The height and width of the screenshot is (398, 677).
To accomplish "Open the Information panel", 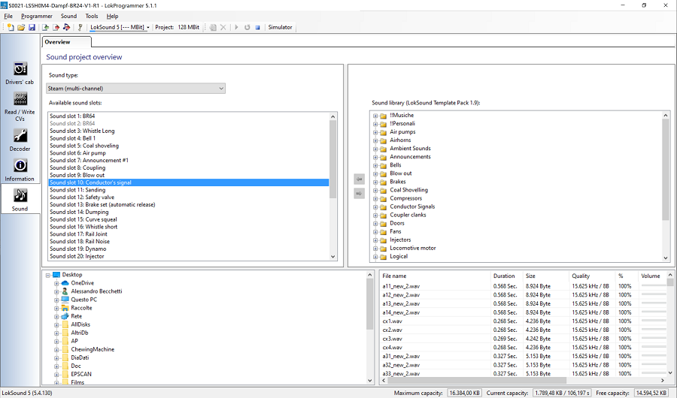I will 20,169.
